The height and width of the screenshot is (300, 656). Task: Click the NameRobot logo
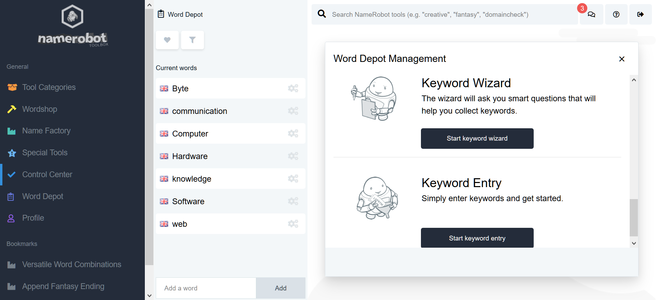(72, 26)
